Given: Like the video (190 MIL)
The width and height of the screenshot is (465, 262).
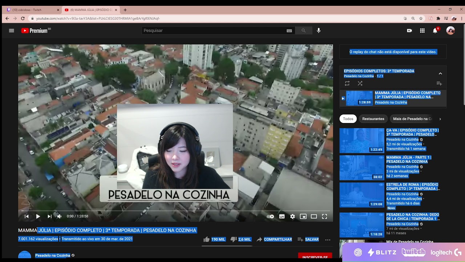Looking at the screenshot, I should coord(214,239).
